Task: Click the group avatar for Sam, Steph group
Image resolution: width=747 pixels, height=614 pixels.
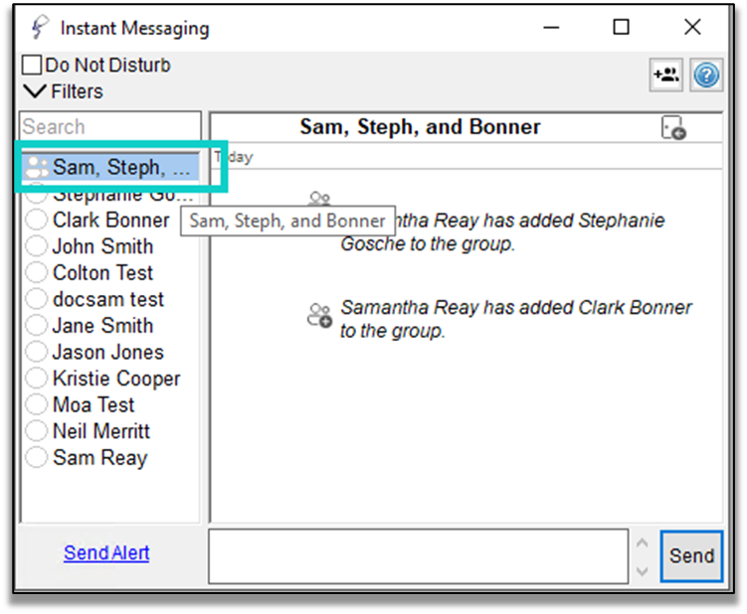Action: click(37, 167)
